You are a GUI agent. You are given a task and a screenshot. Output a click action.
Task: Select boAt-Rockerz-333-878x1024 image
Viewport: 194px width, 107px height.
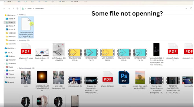pyautogui.click(x=58, y=52)
